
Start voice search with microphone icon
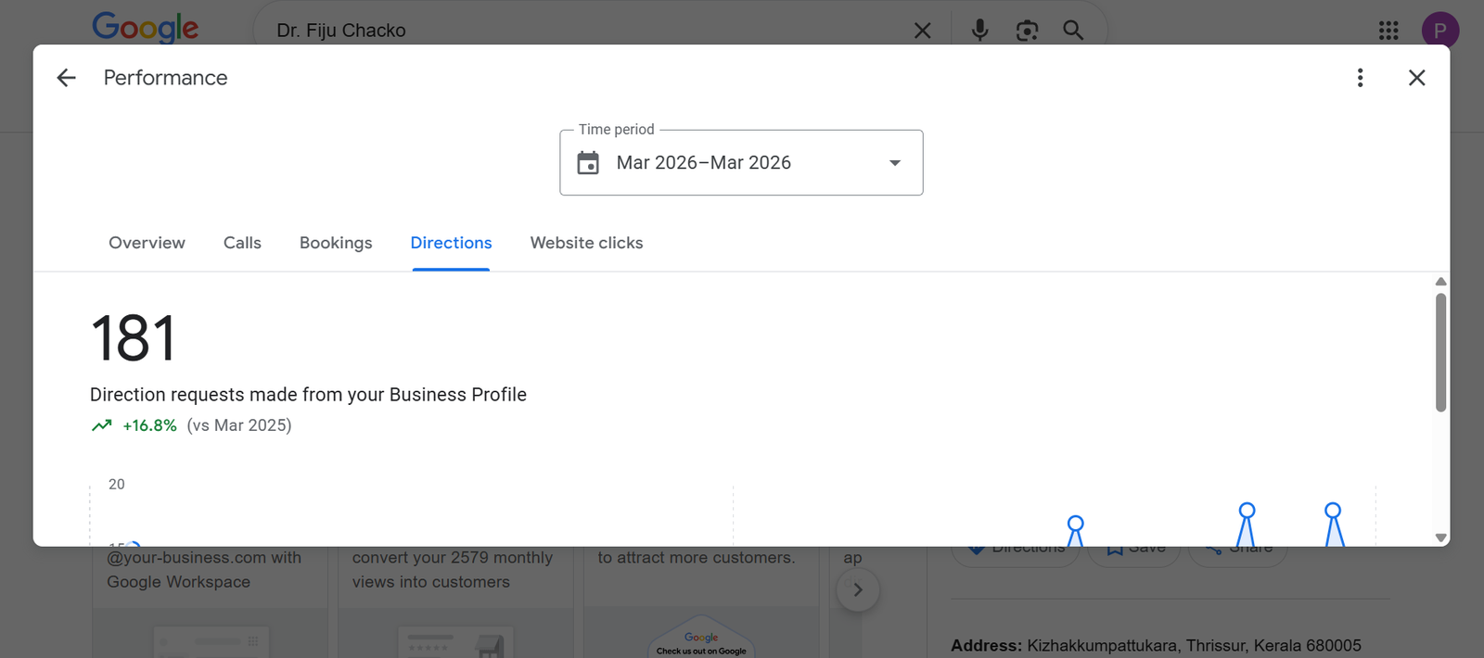tap(979, 31)
